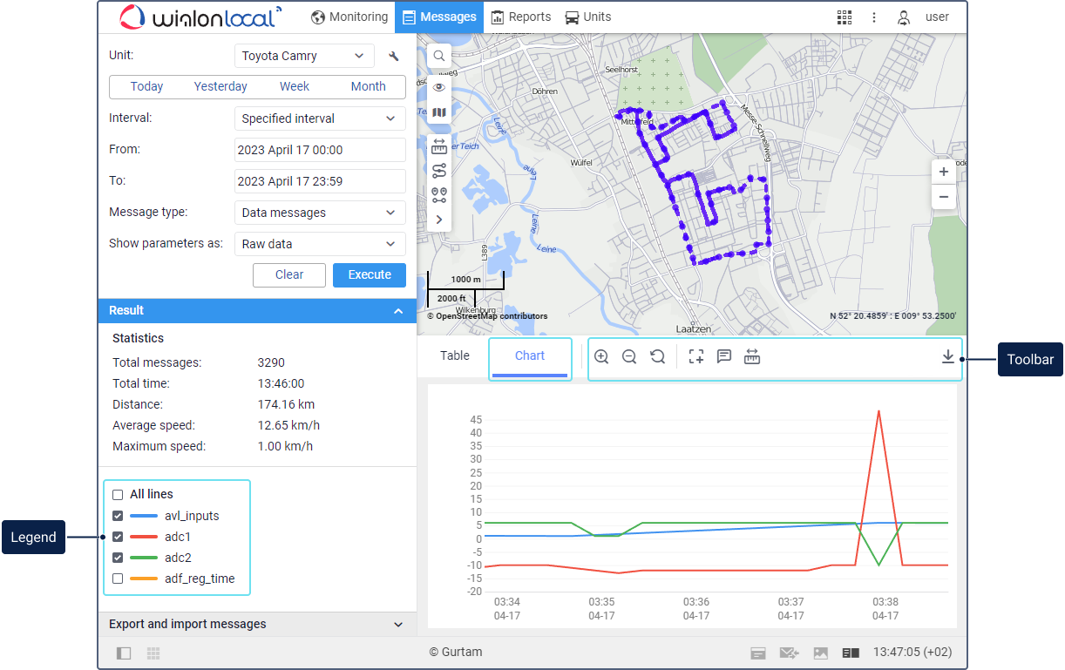Click the map zoom in plus button
The image size is (1065, 670).
(943, 173)
